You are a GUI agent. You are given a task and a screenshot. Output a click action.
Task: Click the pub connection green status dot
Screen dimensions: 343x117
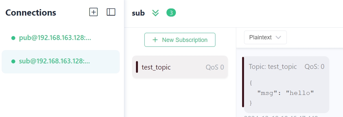tap(13, 38)
